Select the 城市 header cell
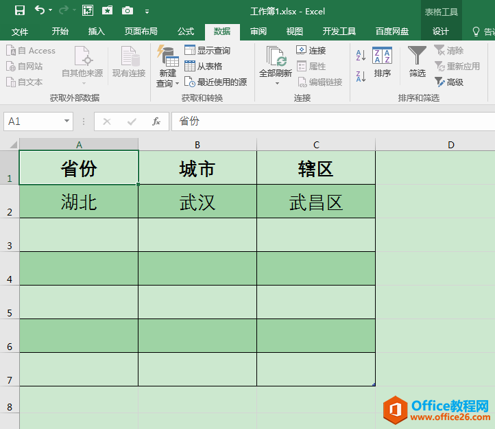 point(197,167)
